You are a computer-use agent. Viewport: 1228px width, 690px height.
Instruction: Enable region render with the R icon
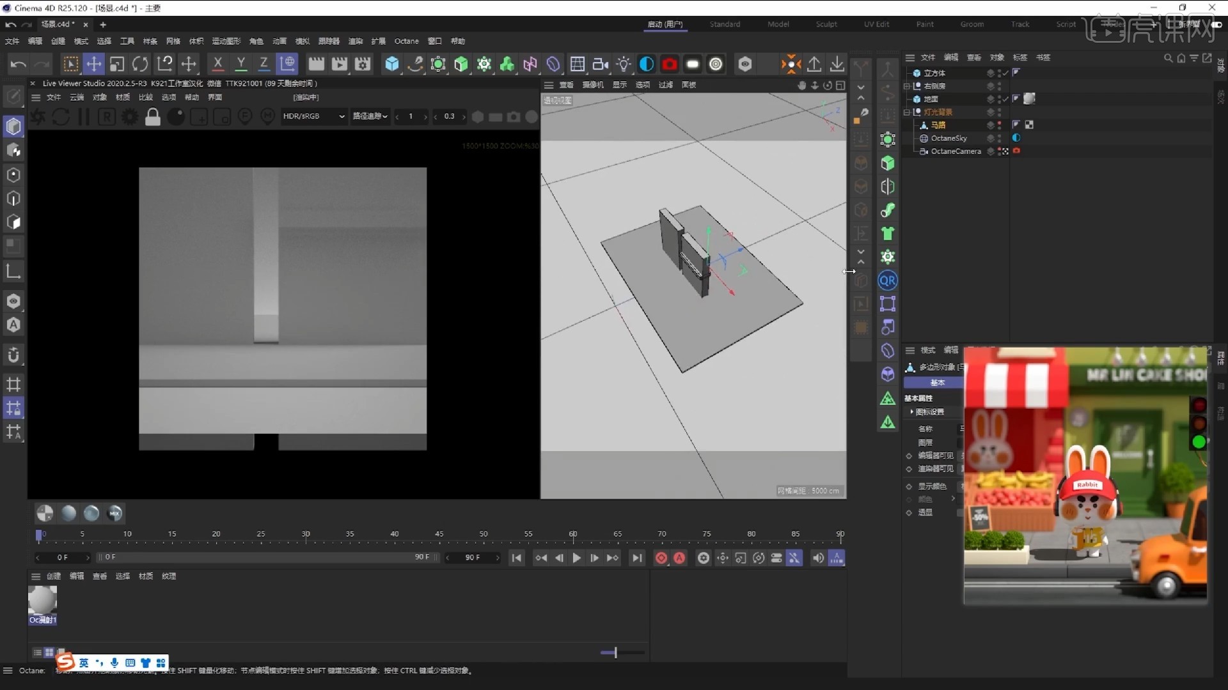click(106, 116)
